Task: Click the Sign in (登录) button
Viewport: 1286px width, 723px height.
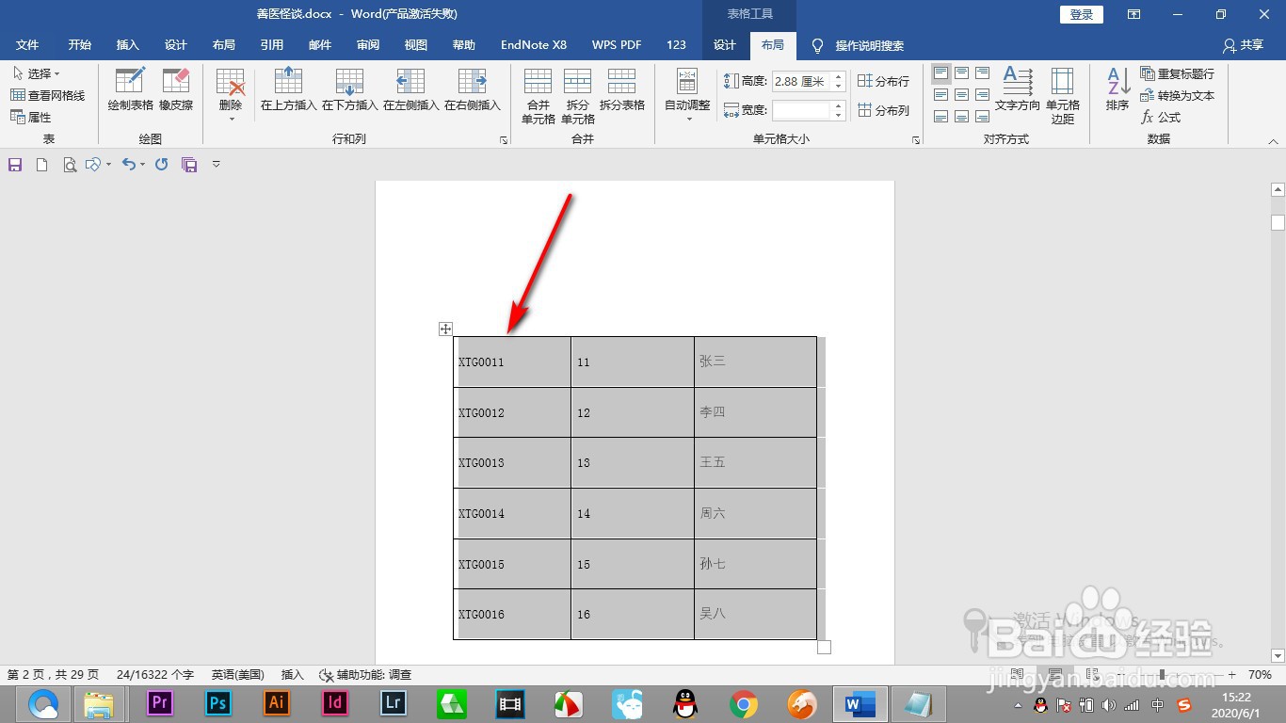Action: [x=1082, y=14]
